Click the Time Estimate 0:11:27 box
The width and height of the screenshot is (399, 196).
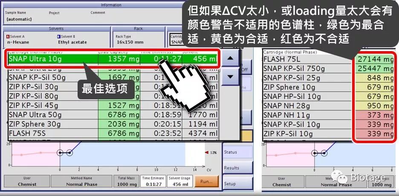153,181
